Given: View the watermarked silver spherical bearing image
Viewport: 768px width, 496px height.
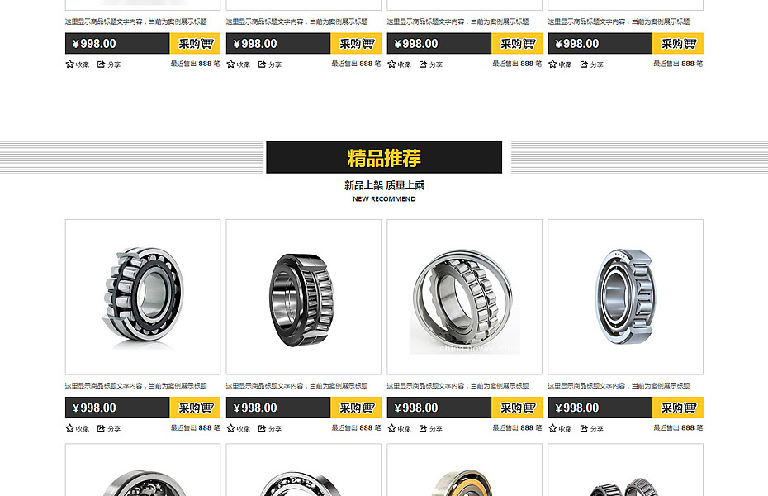Looking at the screenshot, I should [x=464, y=297].
